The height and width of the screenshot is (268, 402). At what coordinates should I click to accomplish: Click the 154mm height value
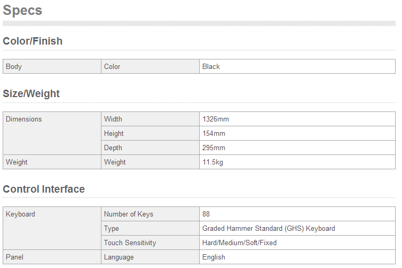click(213, 133)
